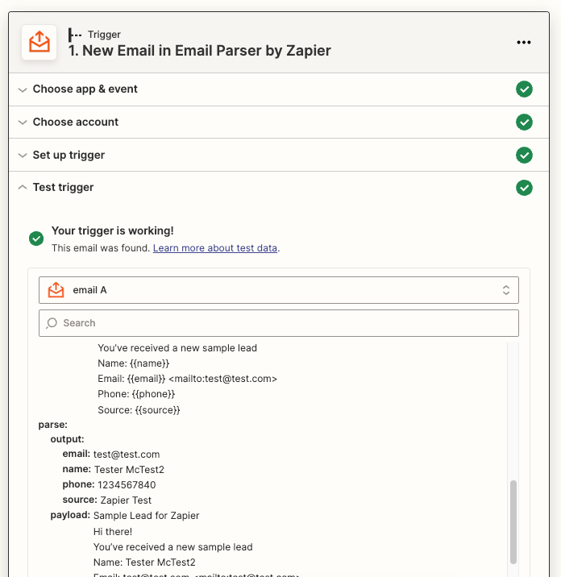Click the scrollbar thumb of the data panel
This screenshot has height=577, width=561.
(513, 522)
